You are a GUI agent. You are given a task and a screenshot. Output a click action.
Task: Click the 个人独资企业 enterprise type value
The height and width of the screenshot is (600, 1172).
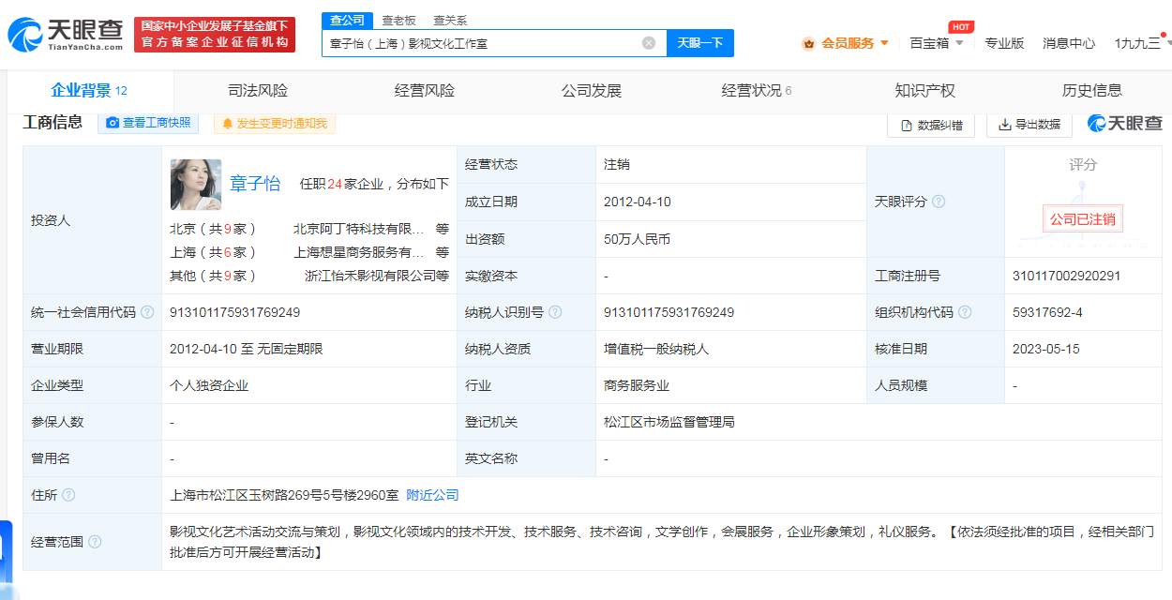[209, 385]
